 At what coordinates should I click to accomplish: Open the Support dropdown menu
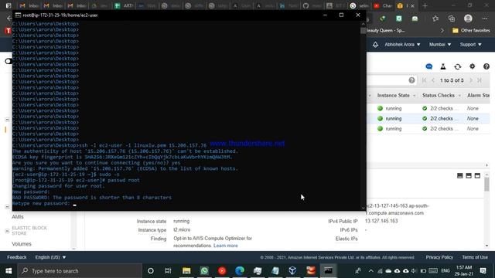point(470,45)
